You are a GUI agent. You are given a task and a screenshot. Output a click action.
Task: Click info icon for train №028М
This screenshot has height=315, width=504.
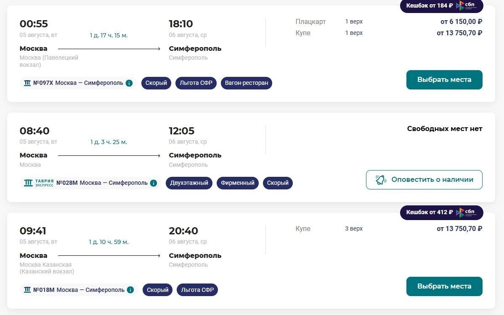point(154,183)
